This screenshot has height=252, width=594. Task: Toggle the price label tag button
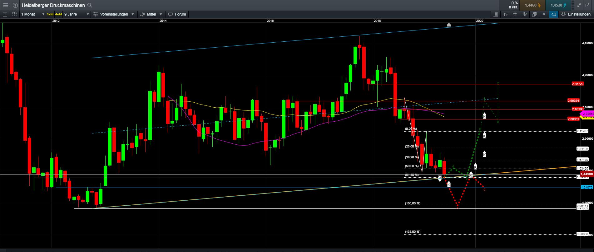coord(554,14)
